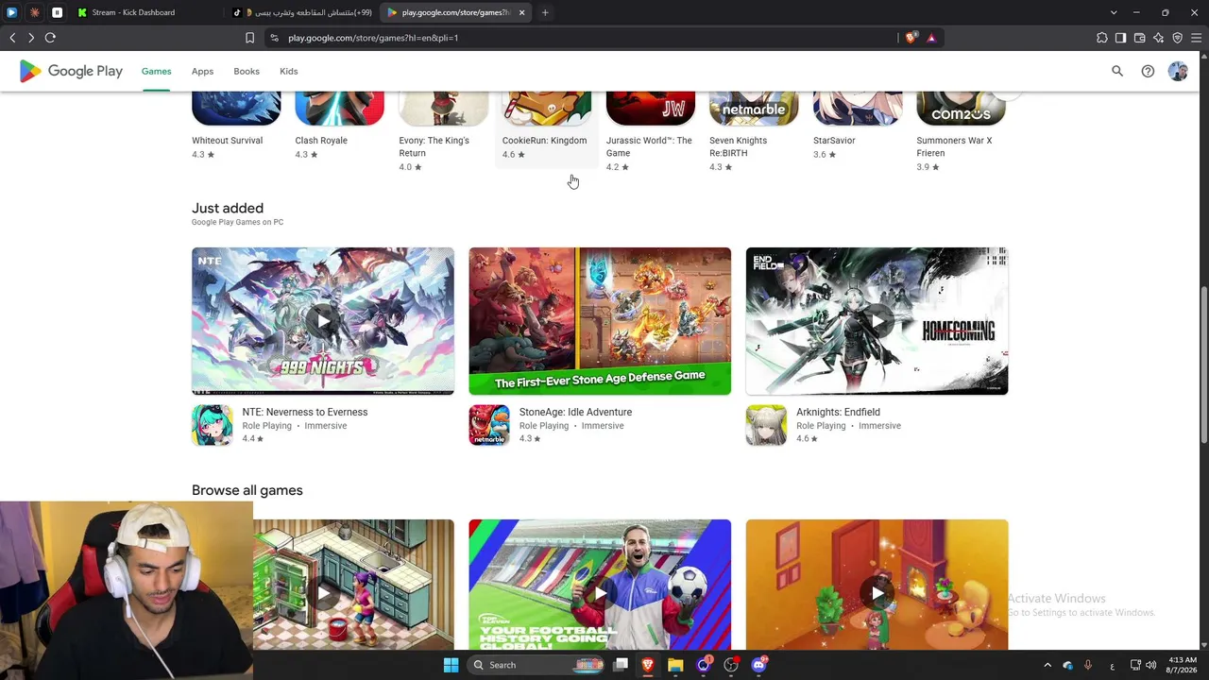Image resolution: width=1209 pixels, height=680 pixels.
Task: Reload the Google Play page
Action: tap(50, 38)
